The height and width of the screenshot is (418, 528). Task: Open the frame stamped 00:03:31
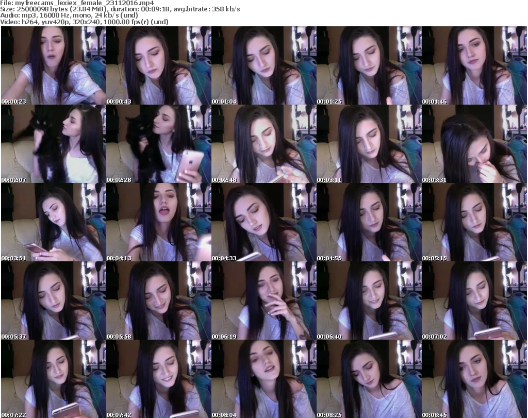point(474,144)
